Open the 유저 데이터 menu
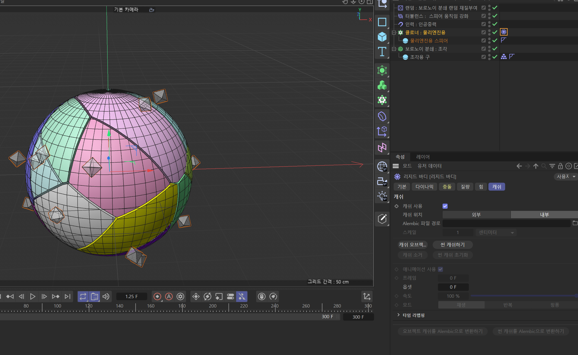This screenshot has height=355, width=578. click(429, 166)
